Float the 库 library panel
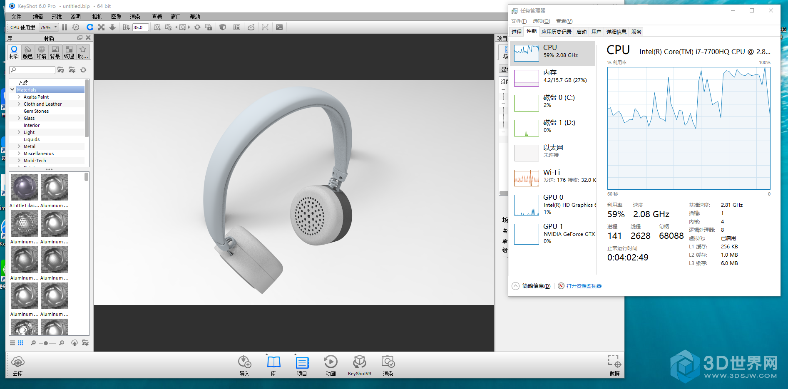This screenshot has width=788, height=389. 80,38
